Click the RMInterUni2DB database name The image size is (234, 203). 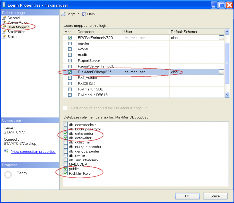(x=91, y=89)
